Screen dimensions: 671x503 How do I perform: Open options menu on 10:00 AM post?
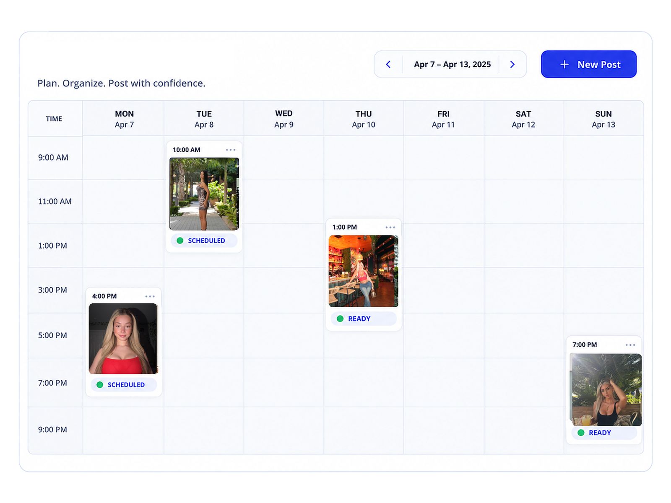231,150
